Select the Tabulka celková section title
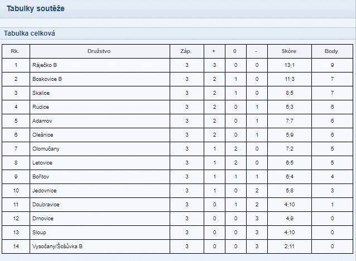Viewport: 356px width, 261px height. 30,33
